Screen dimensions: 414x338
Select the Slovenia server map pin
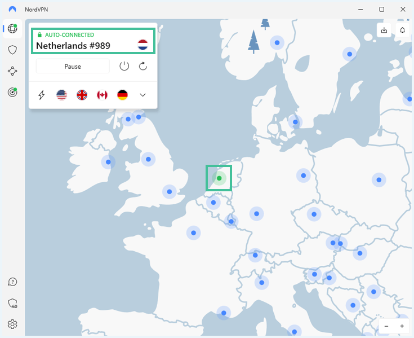314,274
